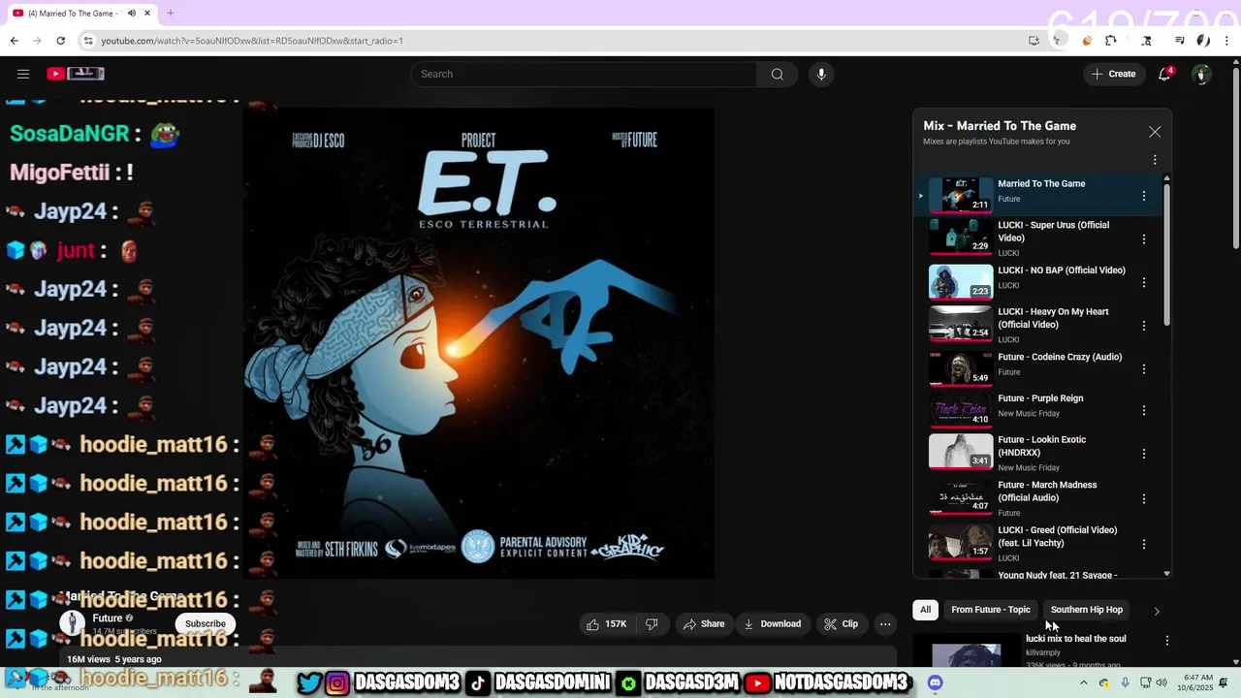Select From Future - Topic chip
Viewport: 1241px width, 698px height.
(991, 610)
